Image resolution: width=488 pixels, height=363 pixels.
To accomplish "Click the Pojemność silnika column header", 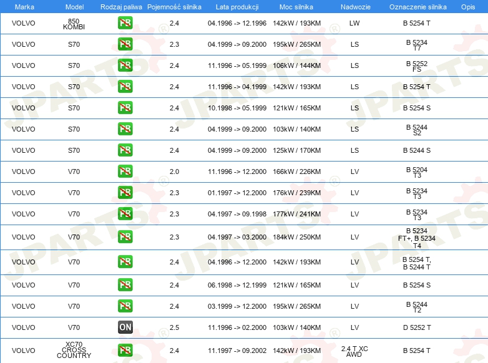I will tap(174, 7).
